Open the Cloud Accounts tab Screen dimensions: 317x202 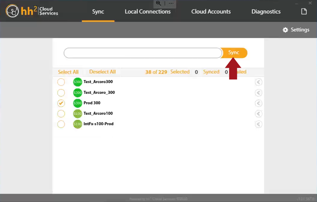211,12
